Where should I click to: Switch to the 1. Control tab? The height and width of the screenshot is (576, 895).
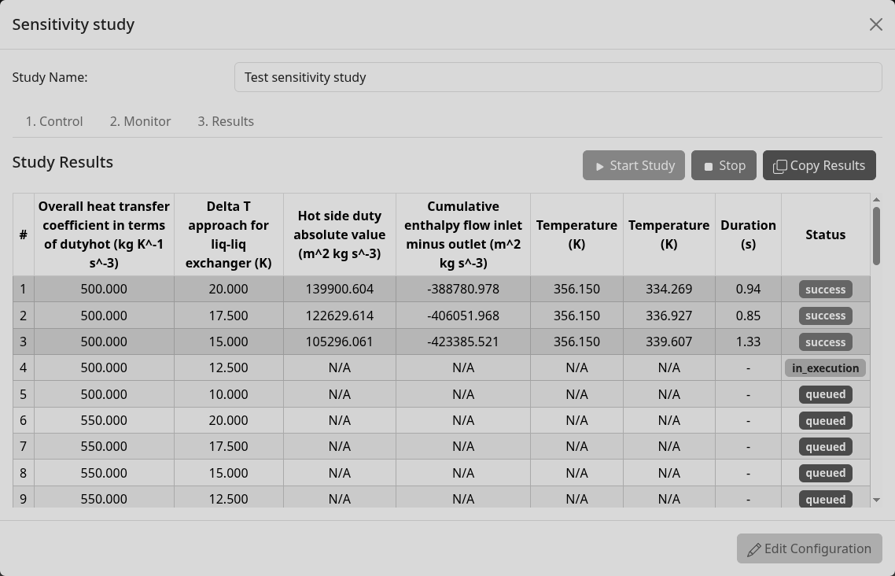[x=54, y=121]
